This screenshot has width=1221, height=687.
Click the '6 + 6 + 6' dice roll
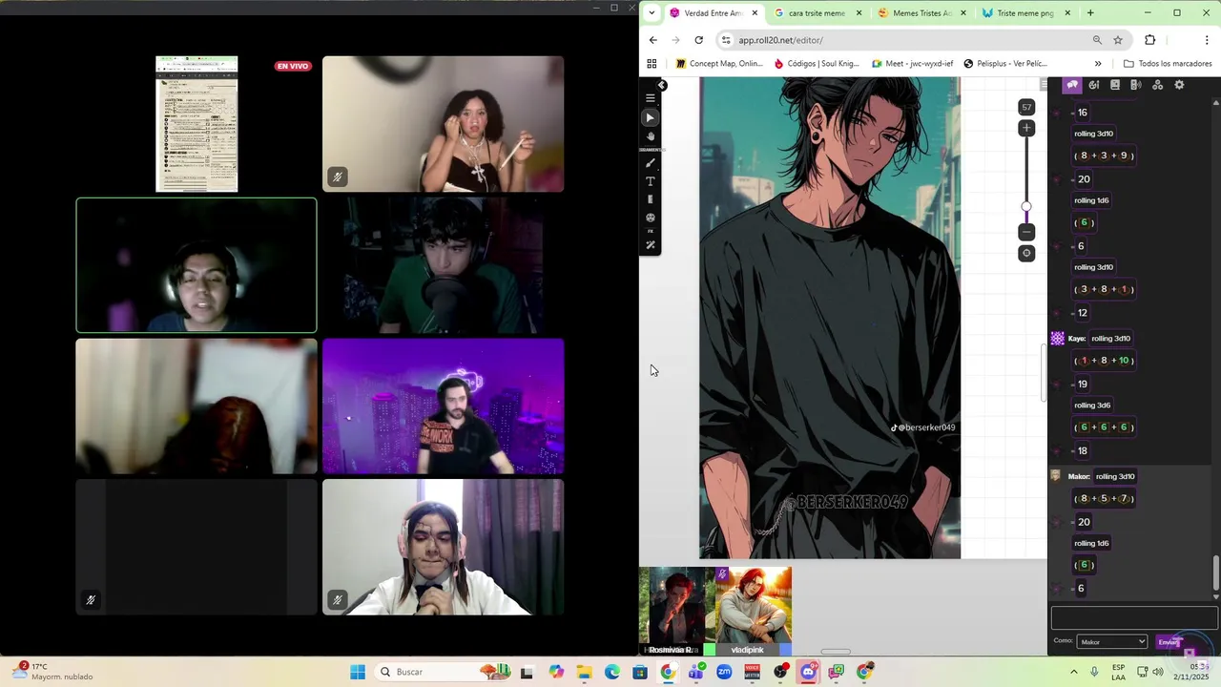[1104, 427]
